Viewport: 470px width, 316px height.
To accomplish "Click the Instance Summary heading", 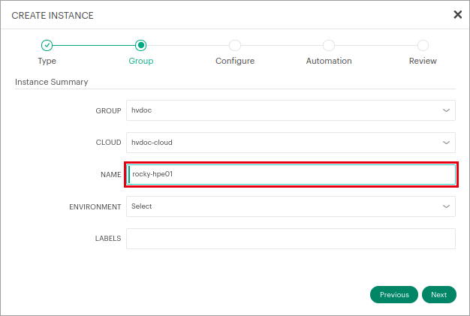I will pyautogui.click(x=51, y=82).
